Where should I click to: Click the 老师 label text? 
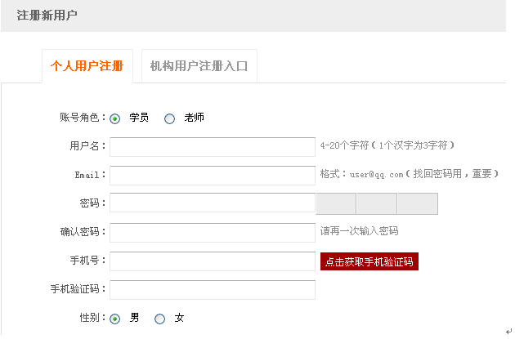point(194,118)
